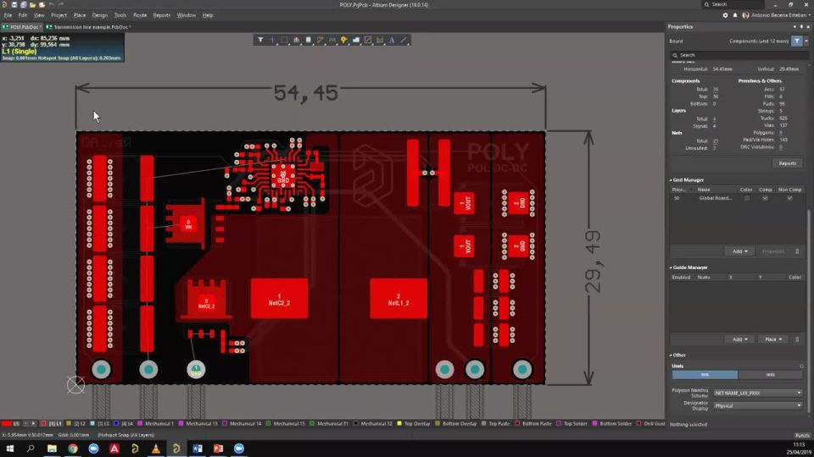Click the save icon in title bar
Screen dimensions: 814x457
(x=14, y=5)
